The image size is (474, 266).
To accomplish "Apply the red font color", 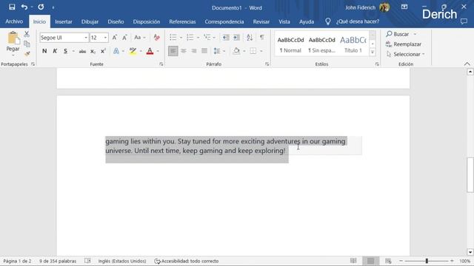I will tap(150, 51).
